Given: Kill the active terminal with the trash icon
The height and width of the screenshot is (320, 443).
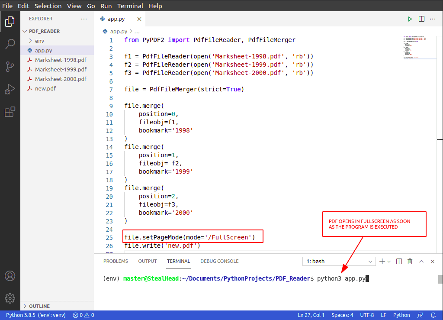Looking at the screenshot, I should pyautogui.click(x=410, y=261).
